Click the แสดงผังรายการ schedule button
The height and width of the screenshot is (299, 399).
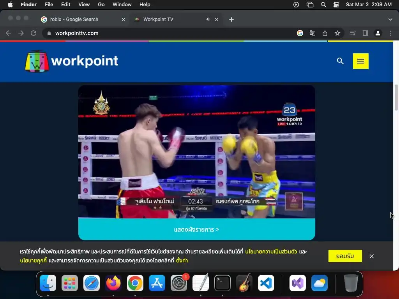point(197,229)
